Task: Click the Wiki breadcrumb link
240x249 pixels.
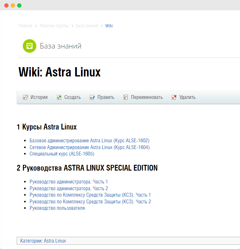Action: [x=109, y=26]
